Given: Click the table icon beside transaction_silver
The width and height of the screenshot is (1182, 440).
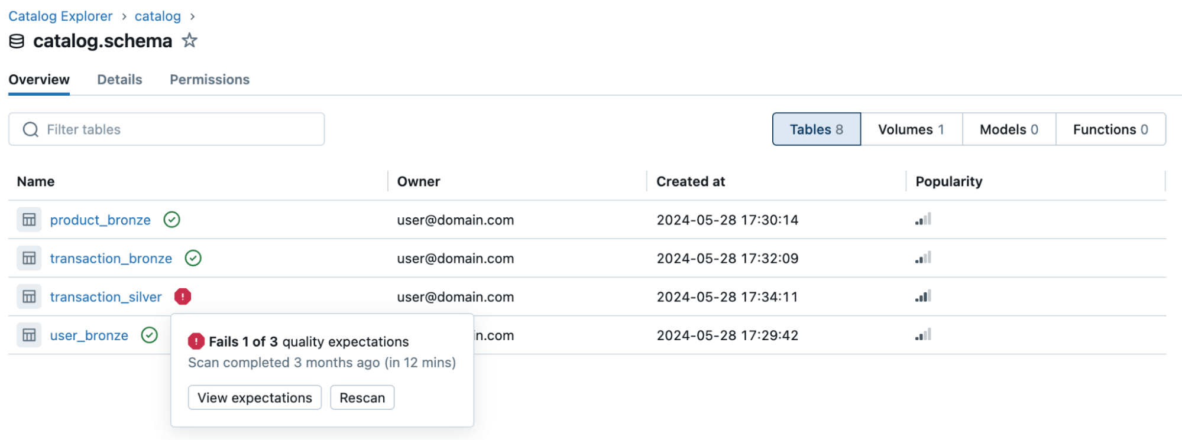Looking at the screenshot, I should (x=29, y=296).
